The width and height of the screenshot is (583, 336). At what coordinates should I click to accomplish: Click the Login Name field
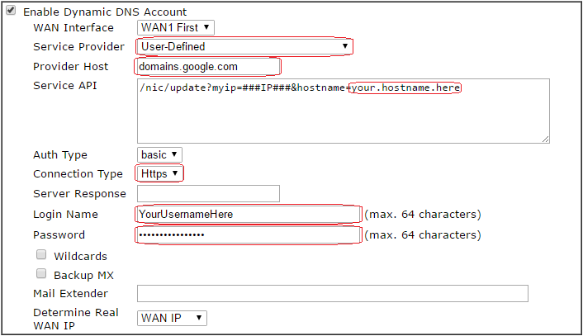tap(248, 214)
